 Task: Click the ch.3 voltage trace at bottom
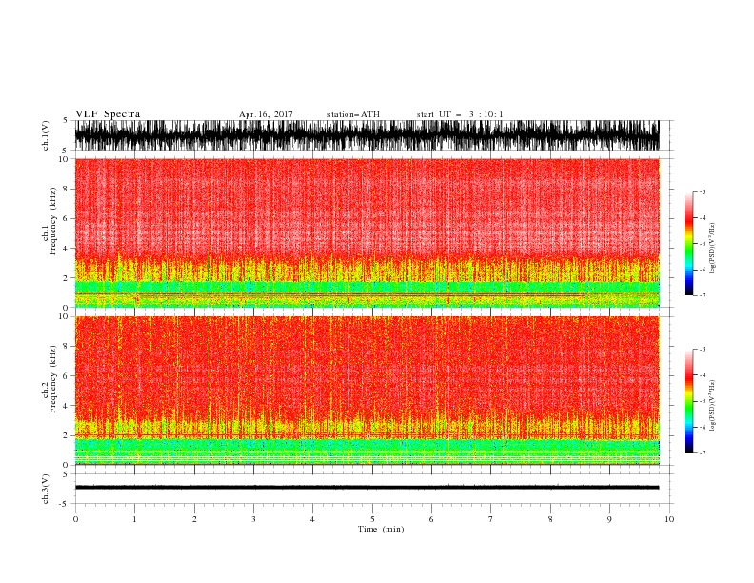click(x=367, y=488)
